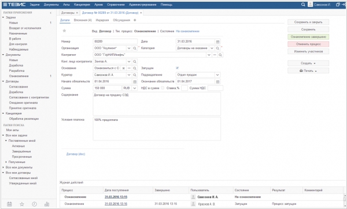Open the Печать dropdown button
This screenshot has width=347, height=209.
pos(308,71)
